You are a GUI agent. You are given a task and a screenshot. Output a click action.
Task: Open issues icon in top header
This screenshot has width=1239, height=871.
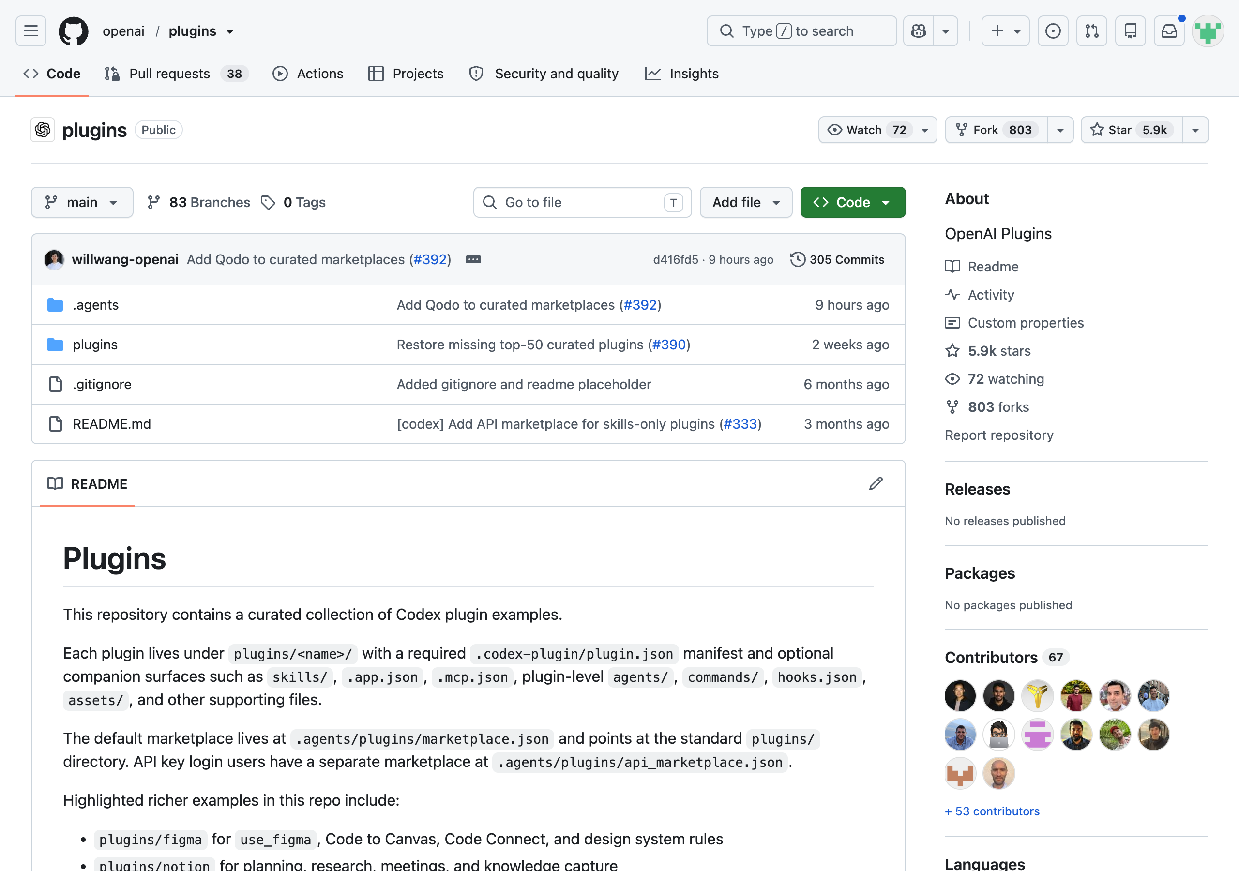(x=1053, y=31)
